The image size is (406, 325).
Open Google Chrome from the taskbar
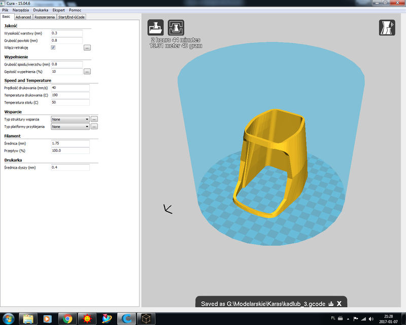coord(66,318)
